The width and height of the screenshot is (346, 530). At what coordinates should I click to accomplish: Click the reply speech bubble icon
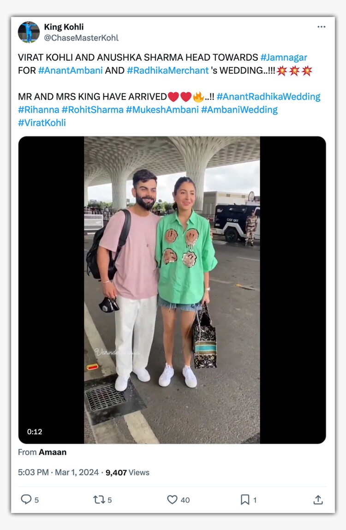[26, 499]
